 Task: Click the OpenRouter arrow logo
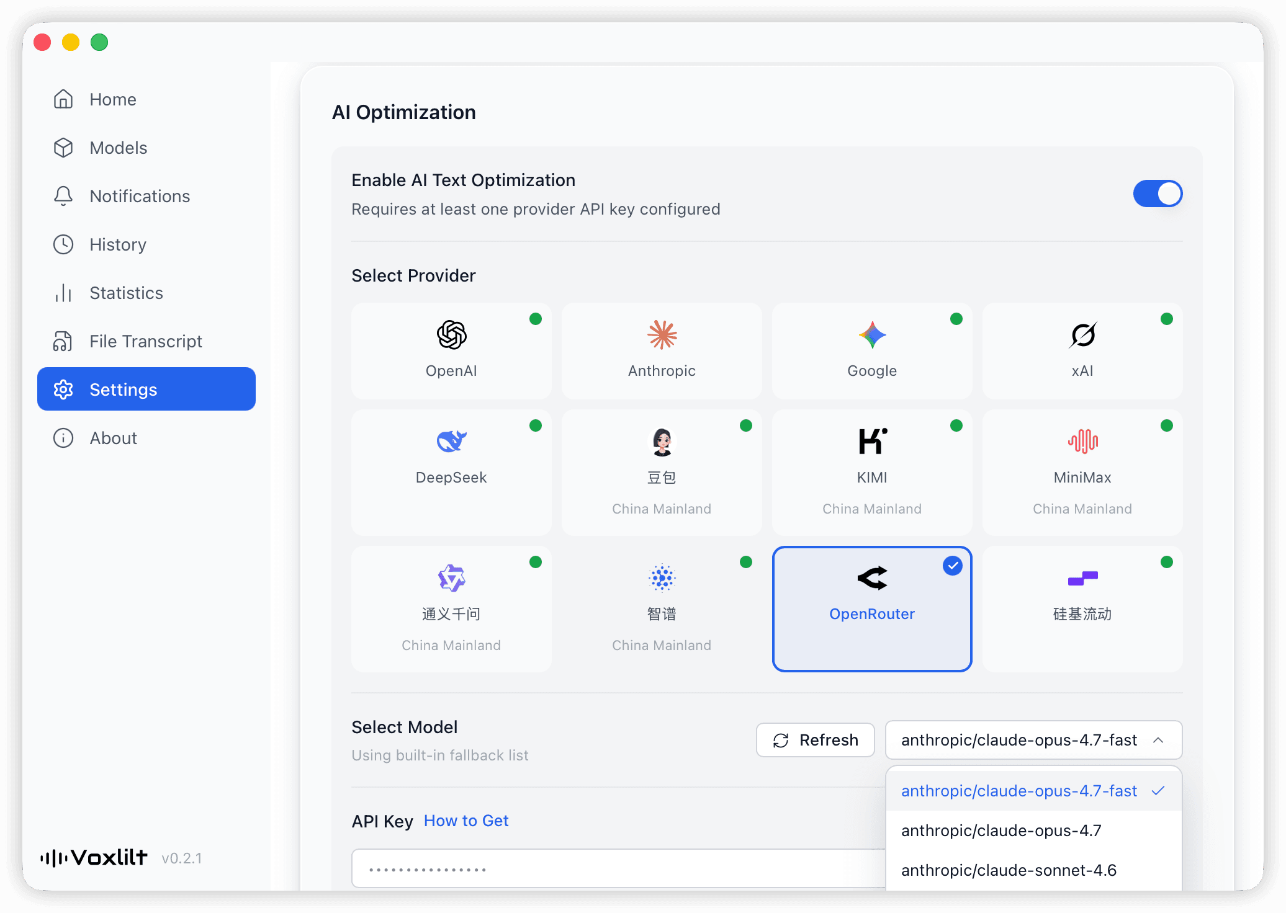pos(872,578)
